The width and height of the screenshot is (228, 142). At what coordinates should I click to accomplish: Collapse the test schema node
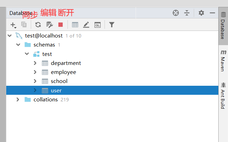click(27, 54)
